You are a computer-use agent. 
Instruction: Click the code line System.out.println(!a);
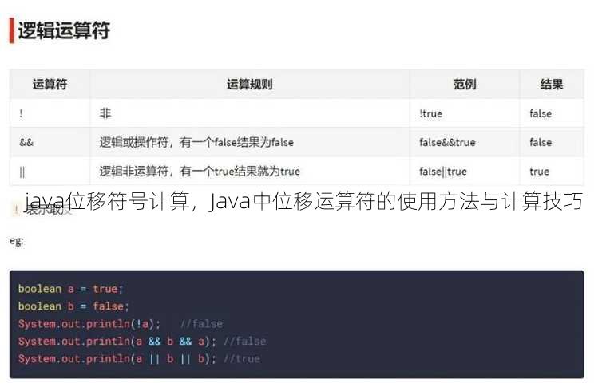89,324
